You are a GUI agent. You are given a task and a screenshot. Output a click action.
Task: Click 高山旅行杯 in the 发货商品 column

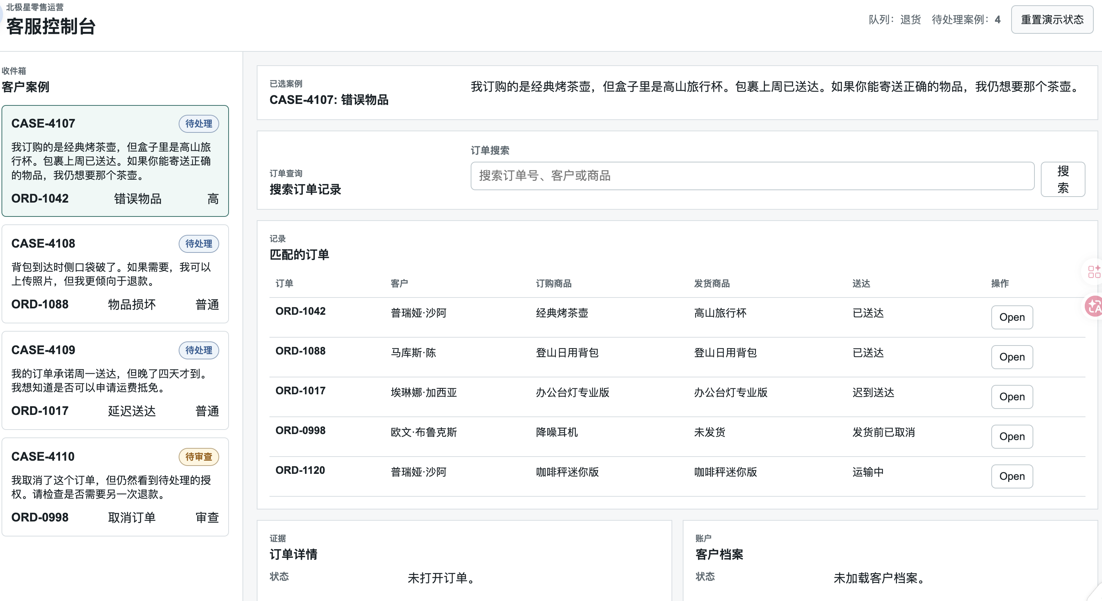(720, 313)
